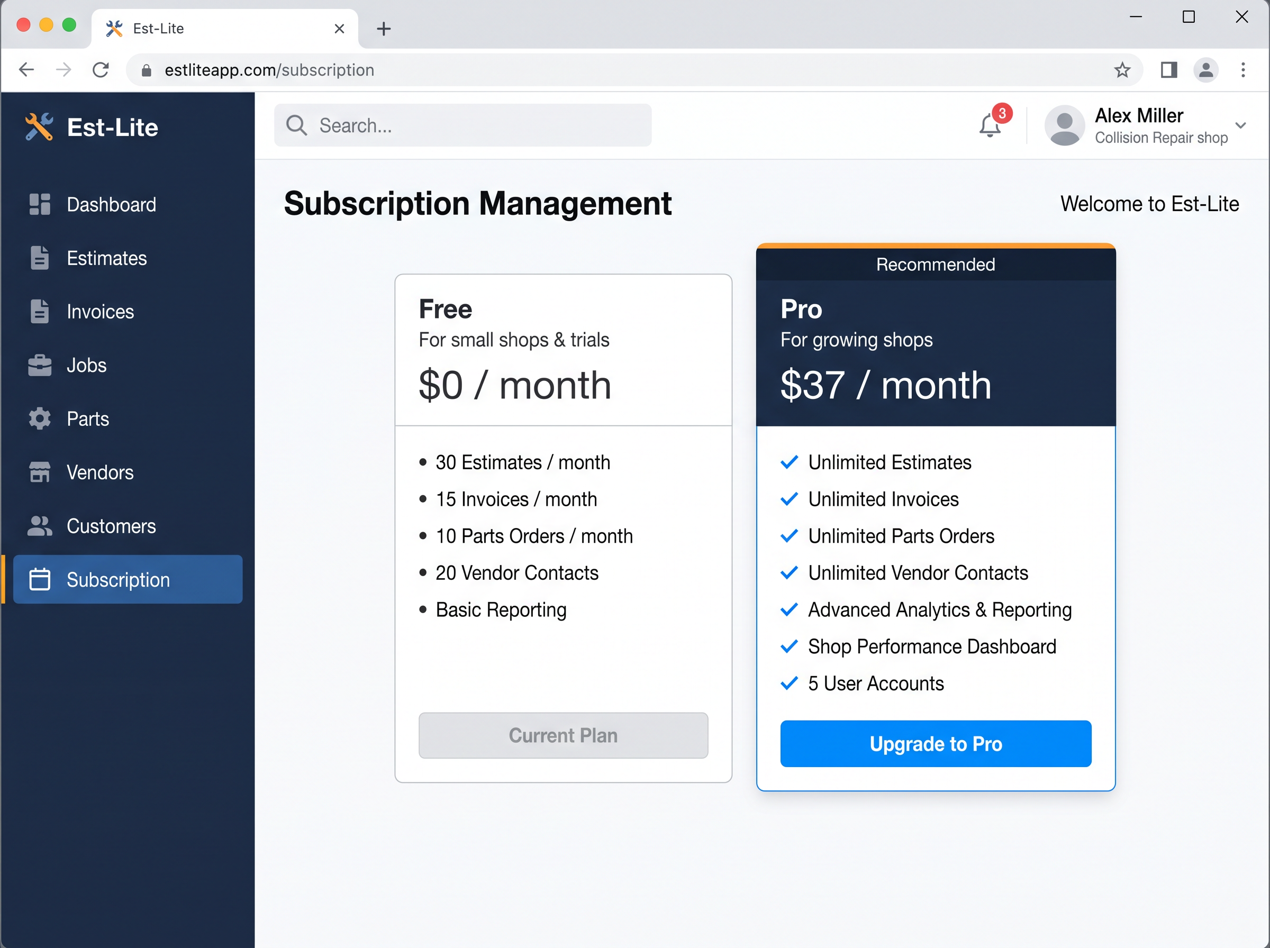Click the Estimates document icon
Image resolution: width=1270 pixels, height=948 pixels.
coord(40,258)
